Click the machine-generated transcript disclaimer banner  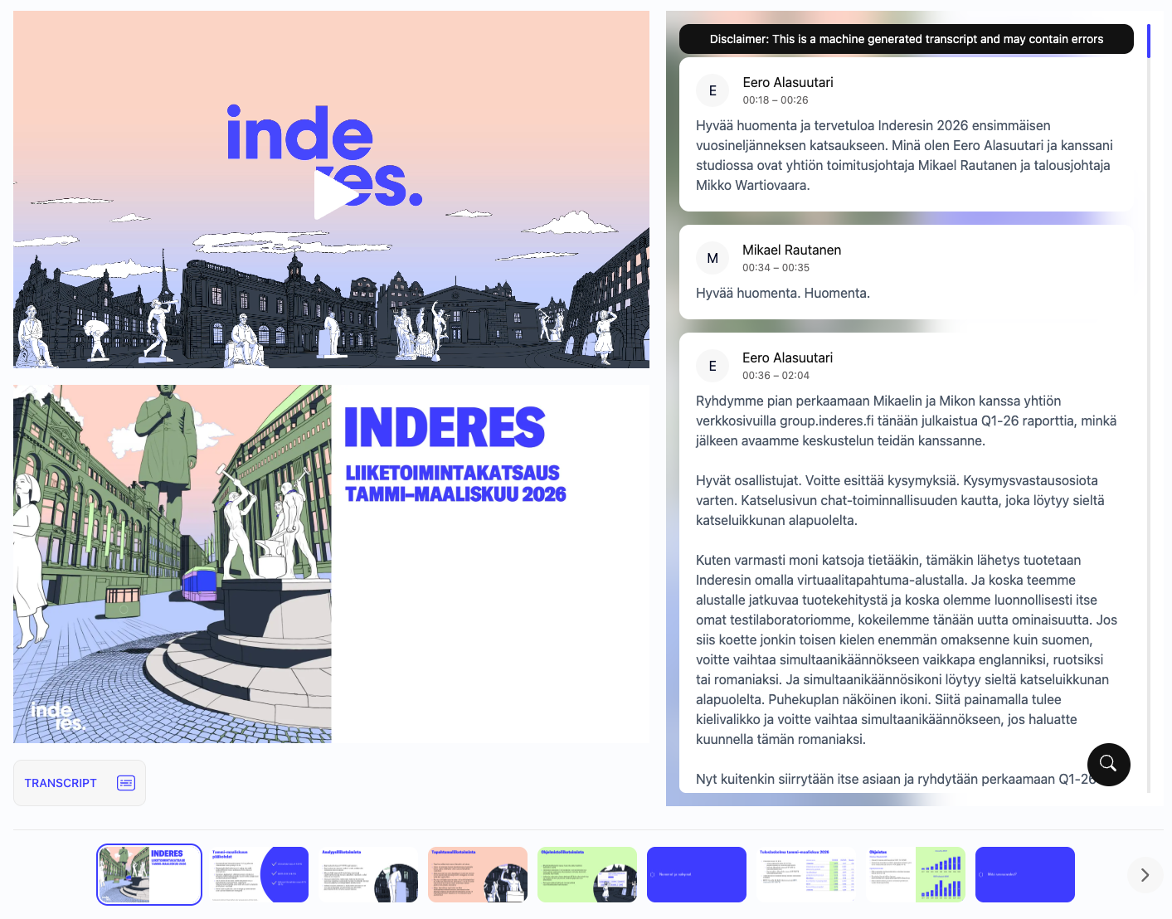[907, 39]
